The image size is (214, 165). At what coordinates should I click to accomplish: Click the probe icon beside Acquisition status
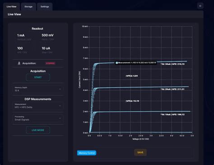click(x=19, y=63)
